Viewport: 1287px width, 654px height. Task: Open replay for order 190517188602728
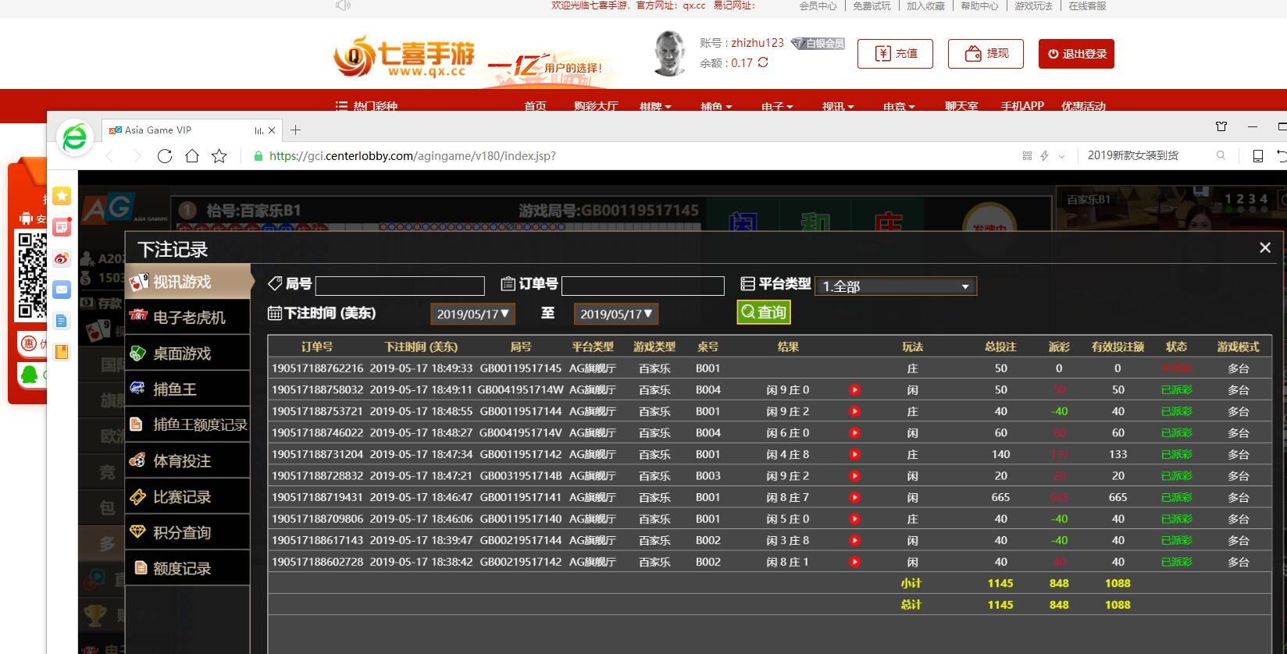(x=854, y=562)
